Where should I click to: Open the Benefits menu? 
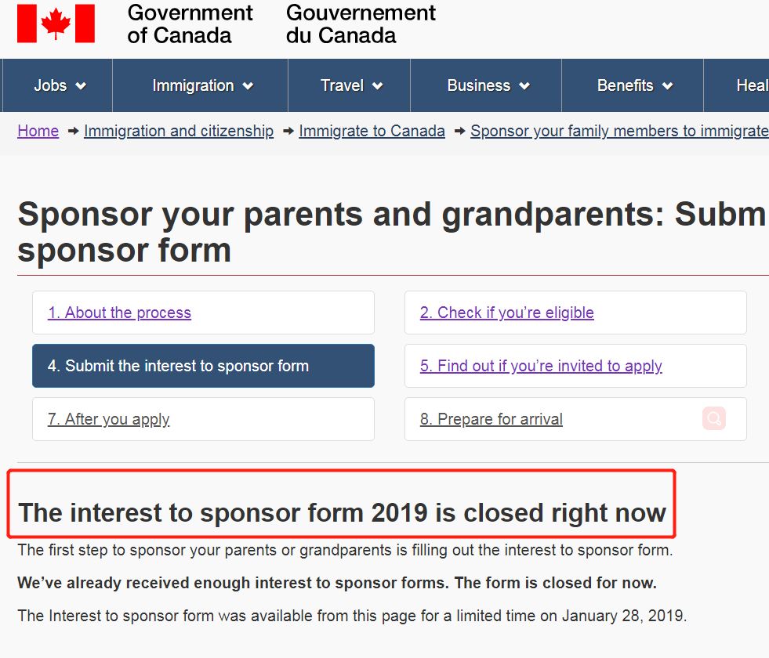click(x=634, y=85)
